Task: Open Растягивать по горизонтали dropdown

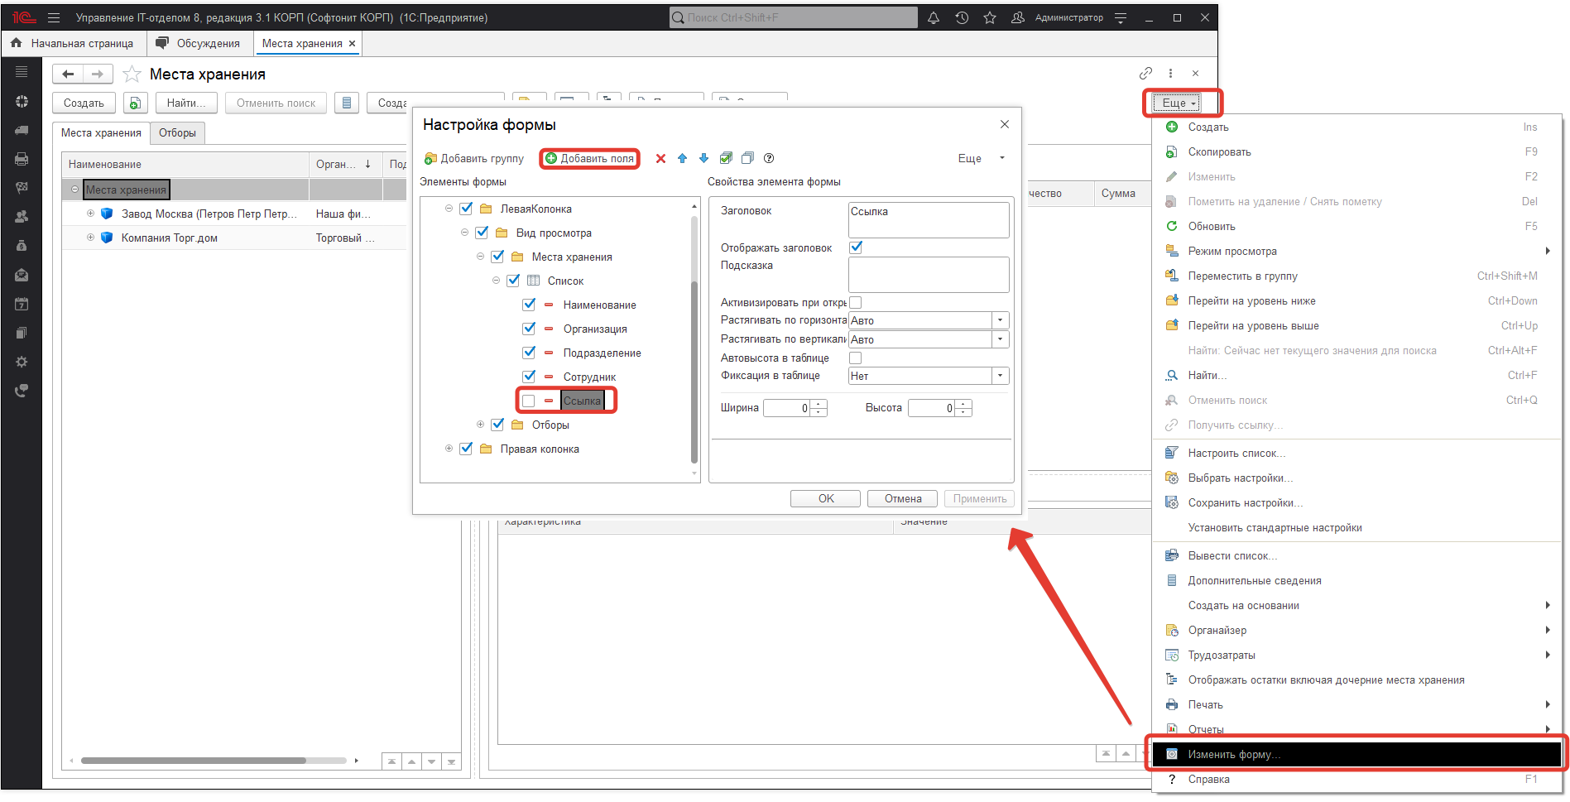Action: tap(1000, 321)
